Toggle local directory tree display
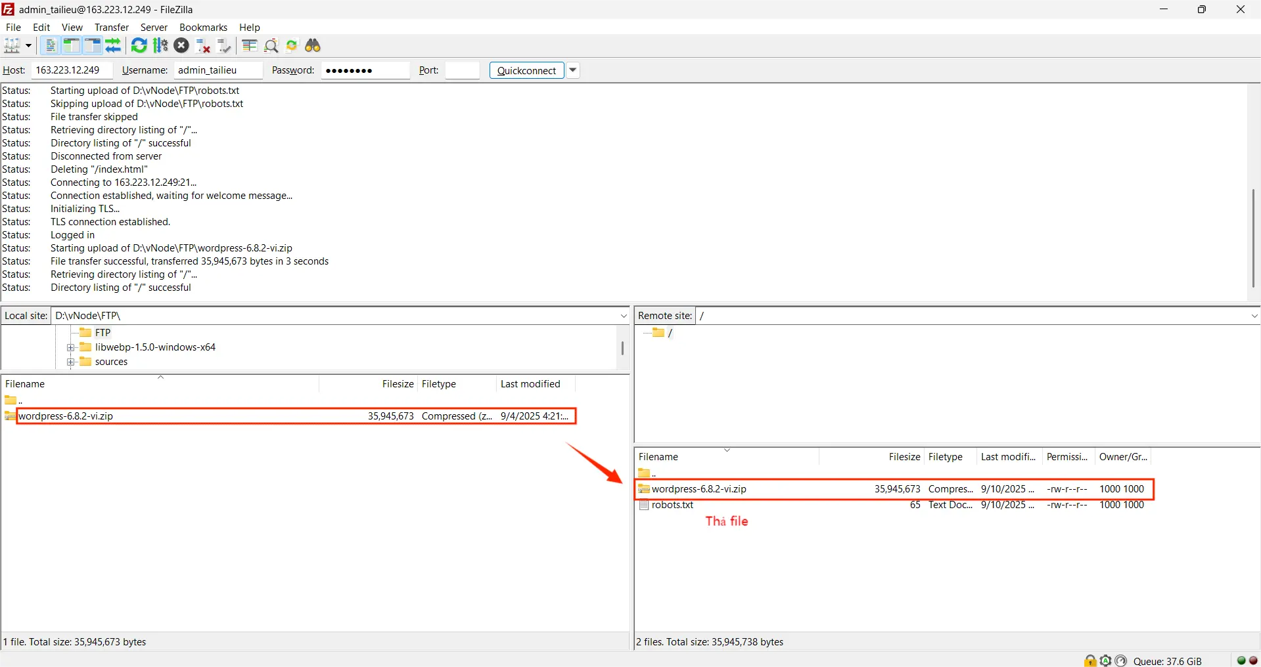The height and width of the screenshot is (667, 1261). click(x=71, y=45)
